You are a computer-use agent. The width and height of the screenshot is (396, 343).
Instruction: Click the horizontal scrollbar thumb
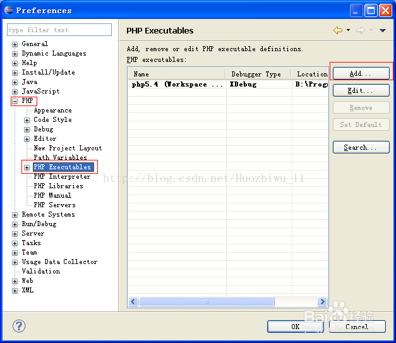coord(207,301)
